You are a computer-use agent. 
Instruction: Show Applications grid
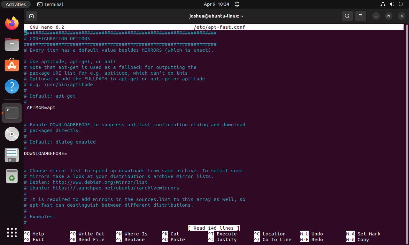click(12, 233)
